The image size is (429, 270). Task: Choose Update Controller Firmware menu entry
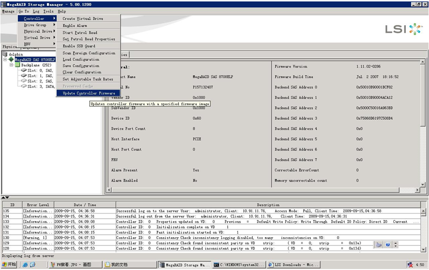tap(89, 93)
